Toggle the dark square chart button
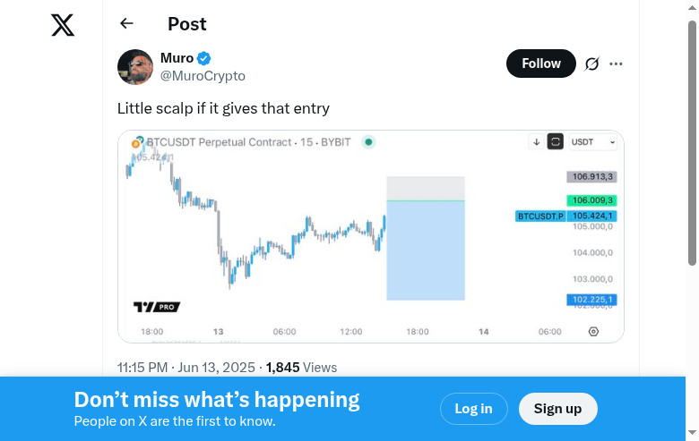This screenshot has height=441, width=699. point(556,141)
